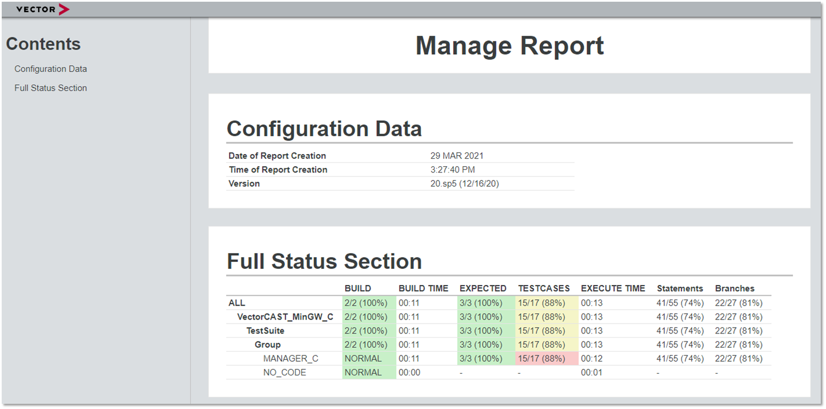This screenshot has width=826, height=409.
Task: Open the Configuration Data section link
Action: [x=50, y=69]
